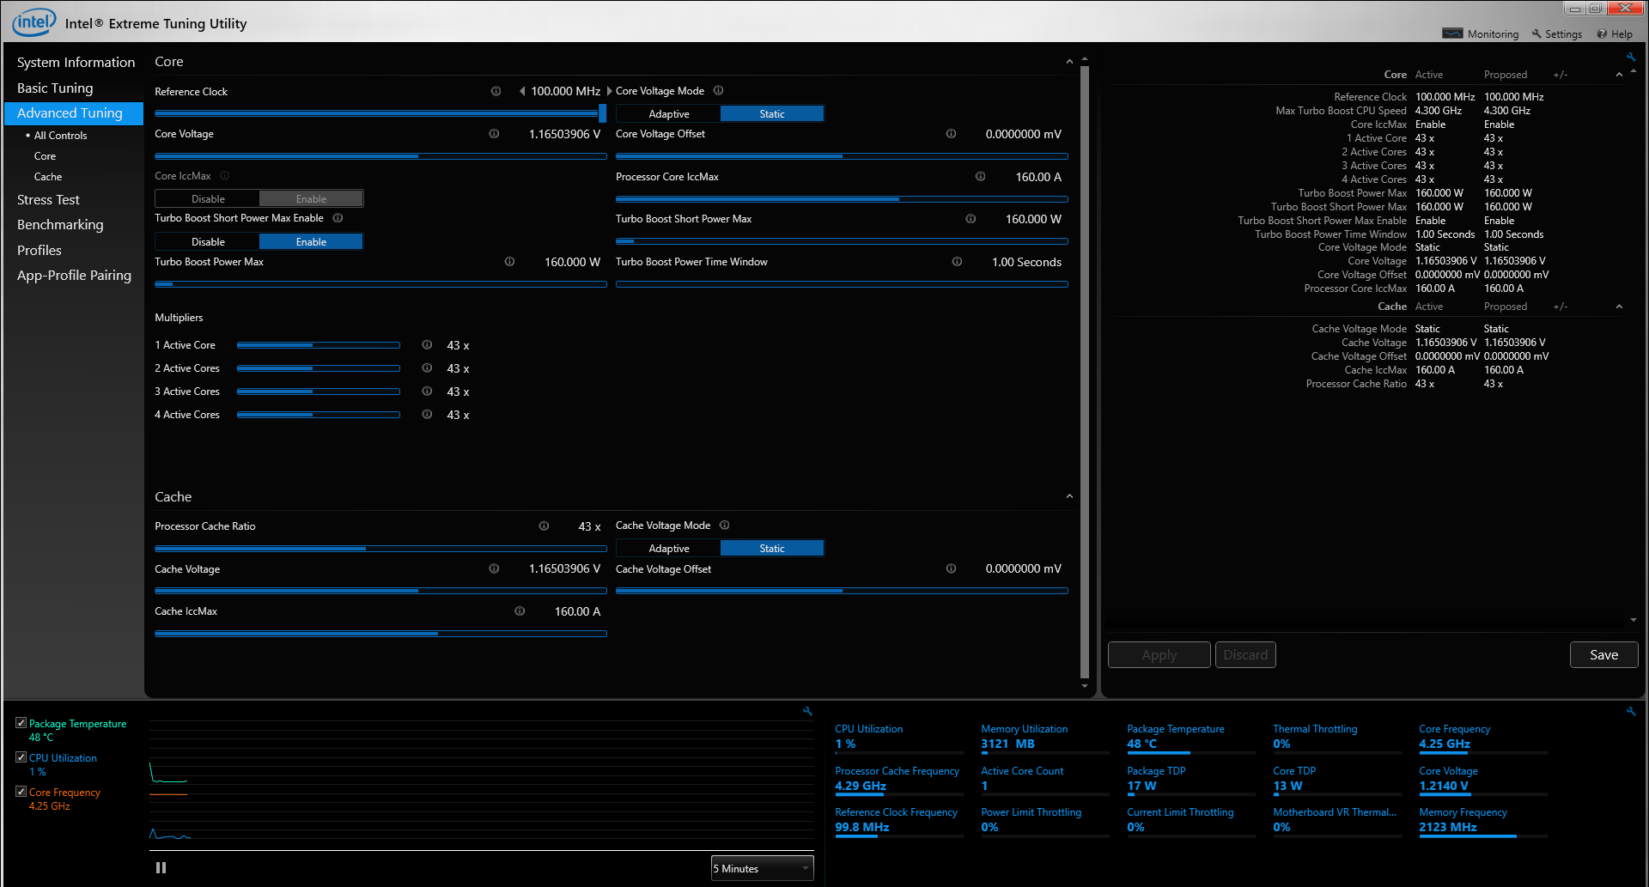Viewport: 1649px width, 887px height.
Task: Open the 5 Minutes time range dropdown
Action: [x=762, y=869]
